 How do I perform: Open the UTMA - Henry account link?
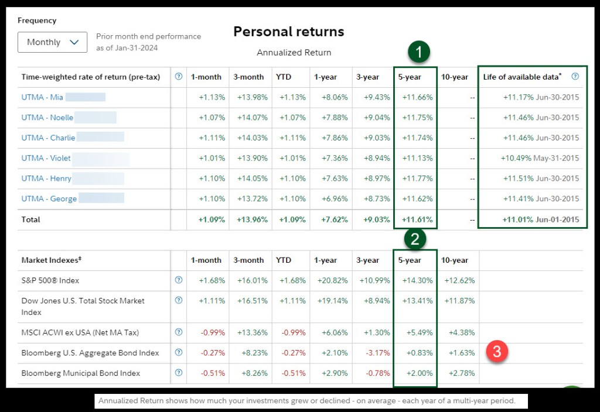point(46,178)
